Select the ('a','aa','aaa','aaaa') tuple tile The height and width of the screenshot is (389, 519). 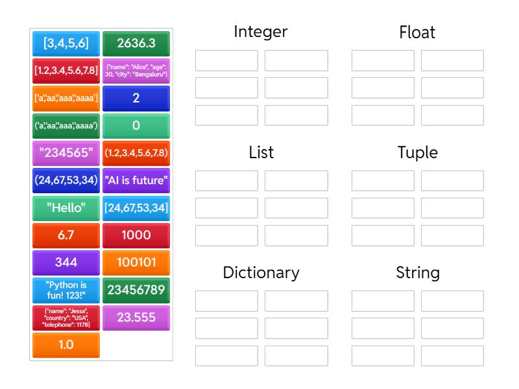[x=66, y=126]
